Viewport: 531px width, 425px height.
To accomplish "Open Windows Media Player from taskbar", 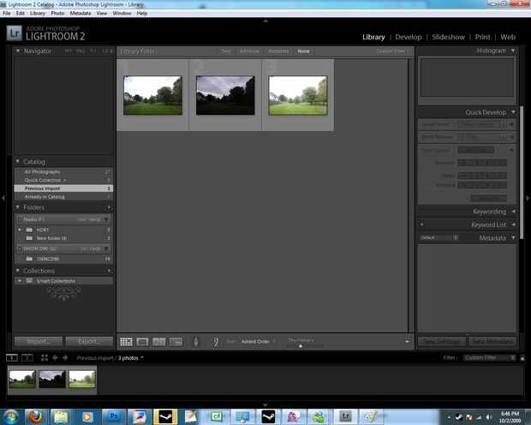I will [87, 416].
